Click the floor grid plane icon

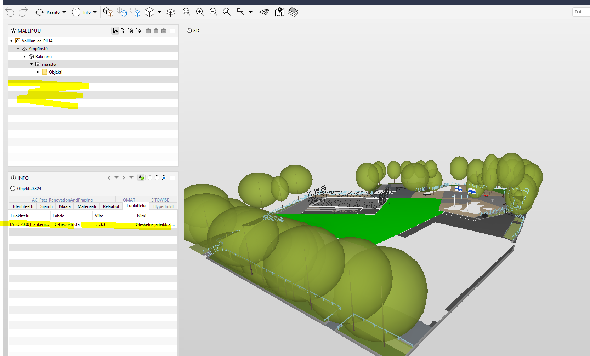tap(264, 12)
